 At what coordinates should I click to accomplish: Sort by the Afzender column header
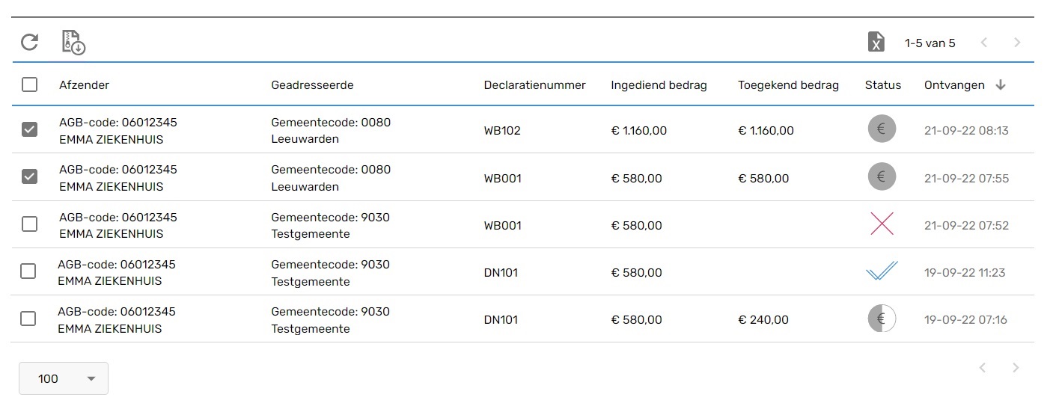tap(84, 84)
